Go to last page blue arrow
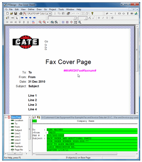Viewport: 142px width, 162px height. (x=34, y=18)
